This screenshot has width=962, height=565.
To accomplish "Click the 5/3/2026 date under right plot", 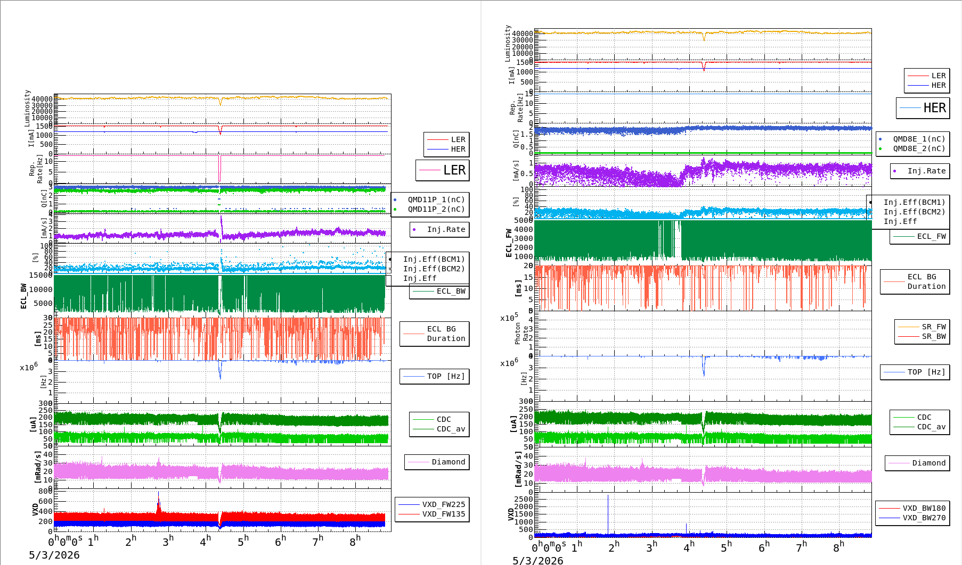I will pos(538,560).
